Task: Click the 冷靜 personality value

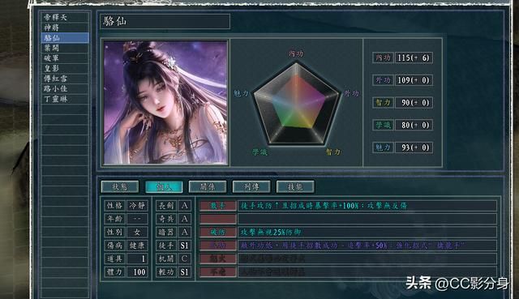Action: pos(137,206)
